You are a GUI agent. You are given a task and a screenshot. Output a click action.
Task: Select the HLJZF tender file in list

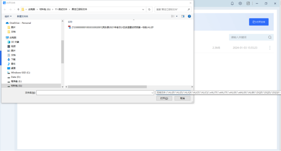[x=112, y=27]
